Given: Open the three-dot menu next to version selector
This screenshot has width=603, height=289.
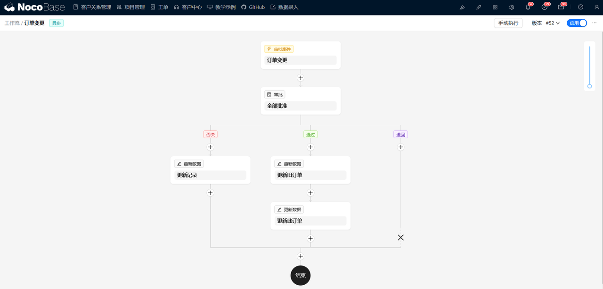Looking at the screenshot, I should [x=594, y=23].
